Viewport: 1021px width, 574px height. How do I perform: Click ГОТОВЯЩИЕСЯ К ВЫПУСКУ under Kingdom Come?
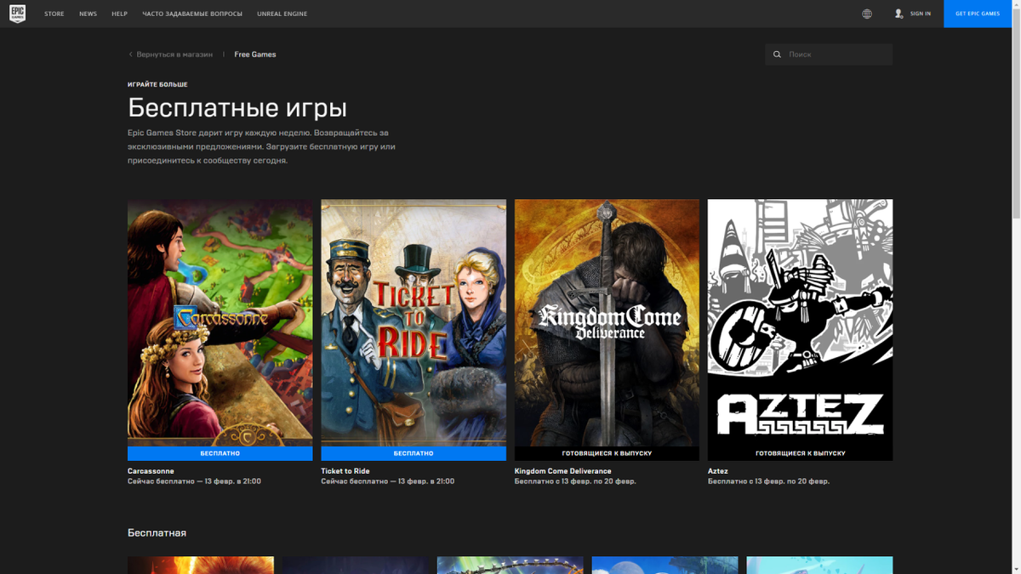607,453
